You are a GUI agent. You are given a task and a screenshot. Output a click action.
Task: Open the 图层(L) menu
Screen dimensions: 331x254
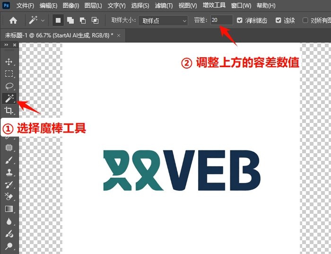[93, 5]
